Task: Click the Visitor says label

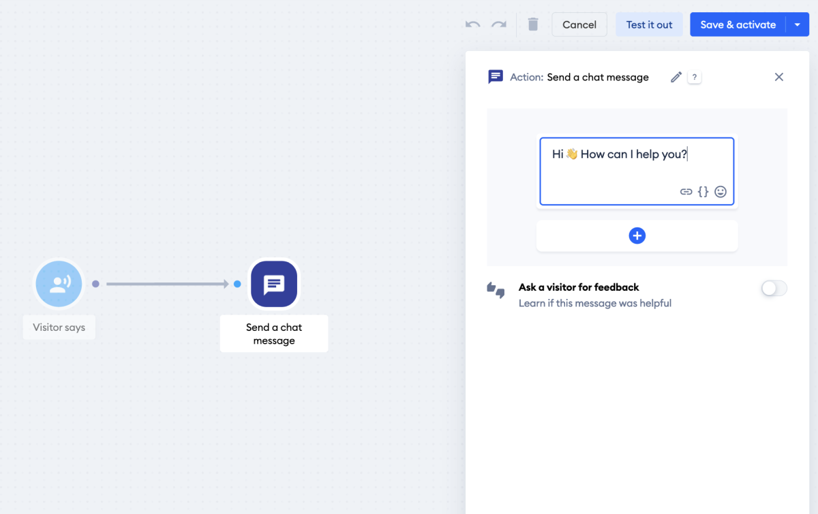Action: [59, 327]
